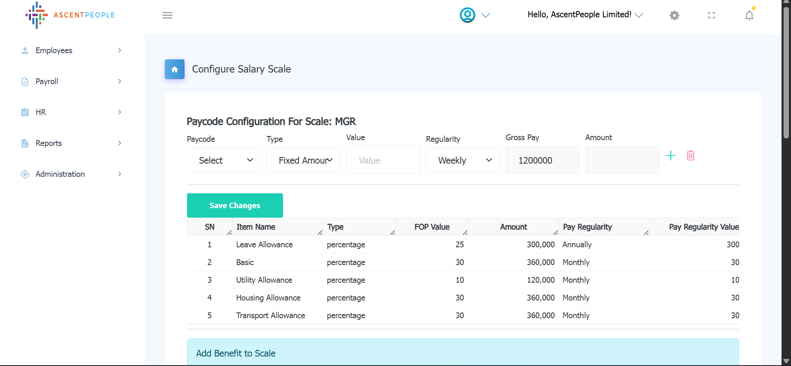The width and height of the screenshot is (791, 366).
Task: Click the Save Changes button
Action: point(235,205)
